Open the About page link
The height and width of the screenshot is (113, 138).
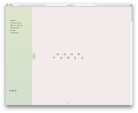(13, 21)
